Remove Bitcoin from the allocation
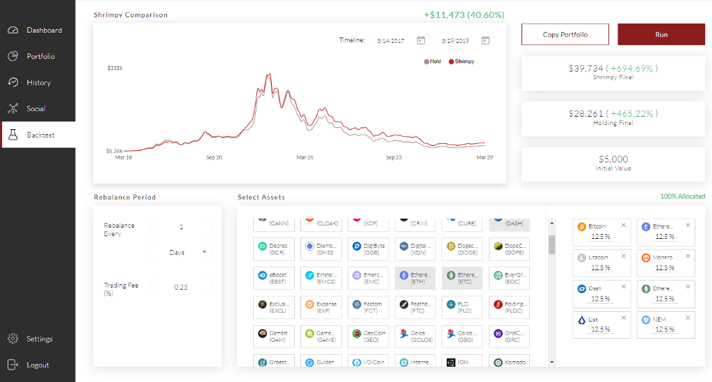This screenshot has width=712, height=382. (624, 225)
